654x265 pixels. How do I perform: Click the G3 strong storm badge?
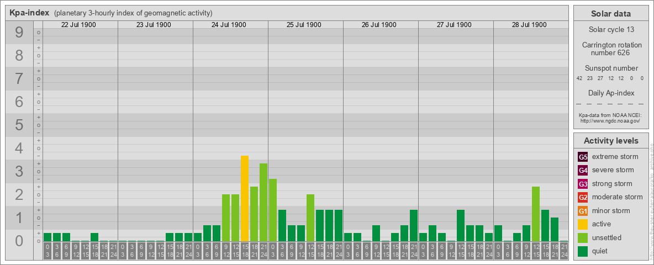[x=583, y=184]
